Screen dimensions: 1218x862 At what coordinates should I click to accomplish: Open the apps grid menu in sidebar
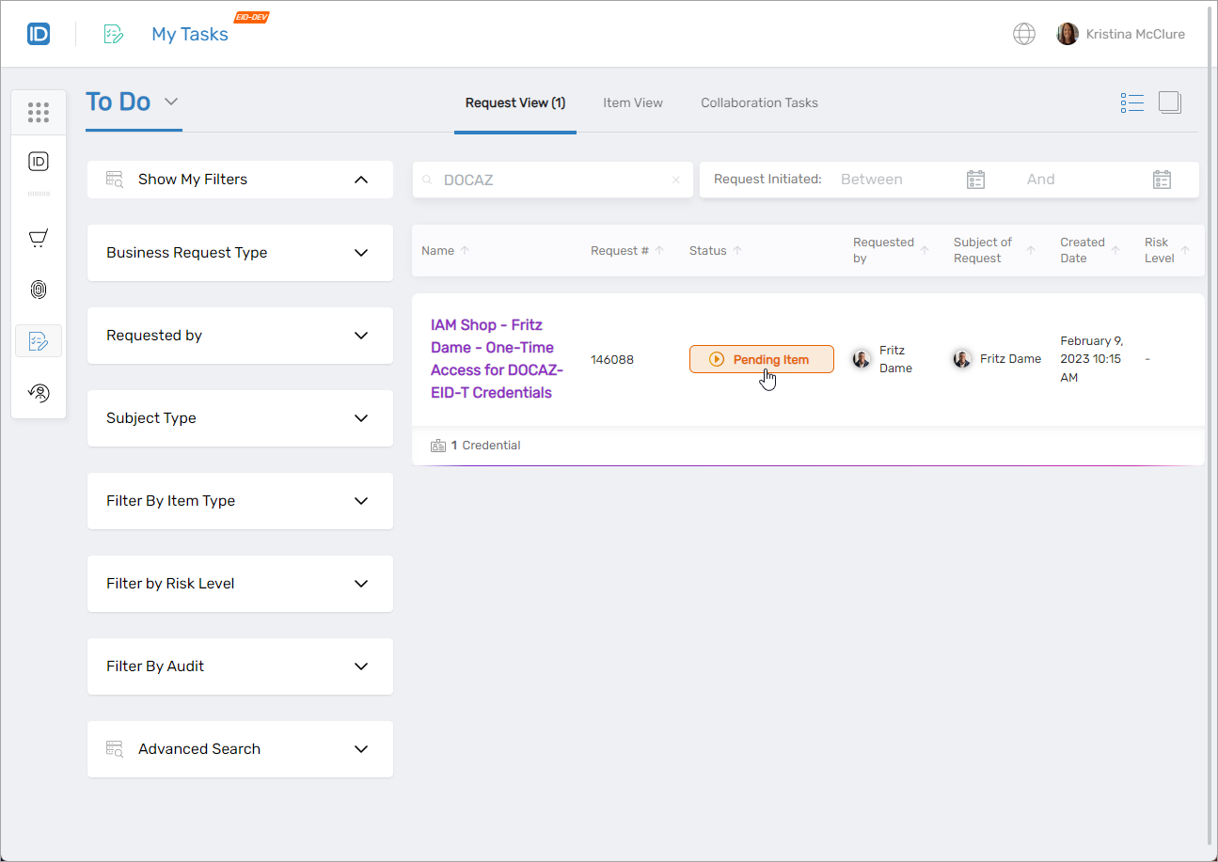pos(39,113)
